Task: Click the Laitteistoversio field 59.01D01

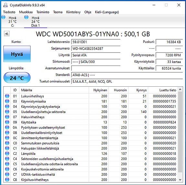Action: coord(96,42)
